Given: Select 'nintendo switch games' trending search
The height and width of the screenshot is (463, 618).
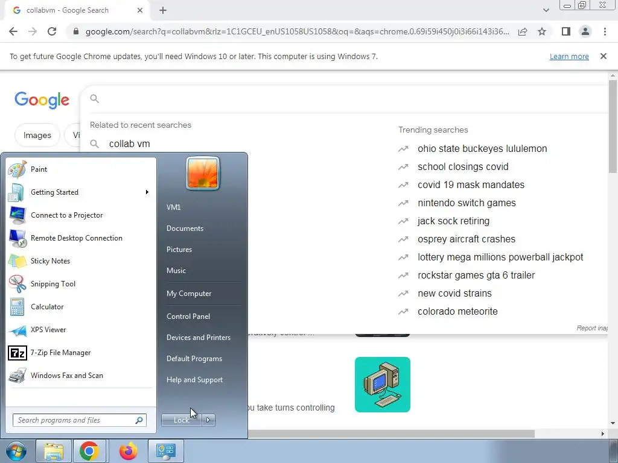Looking at the screenshot, I should pyautogui.click(x=467, y=203).
